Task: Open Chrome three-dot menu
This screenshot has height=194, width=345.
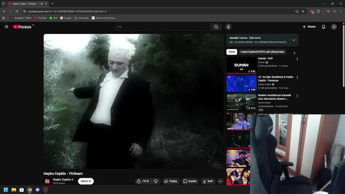Action: coord(341,11)
